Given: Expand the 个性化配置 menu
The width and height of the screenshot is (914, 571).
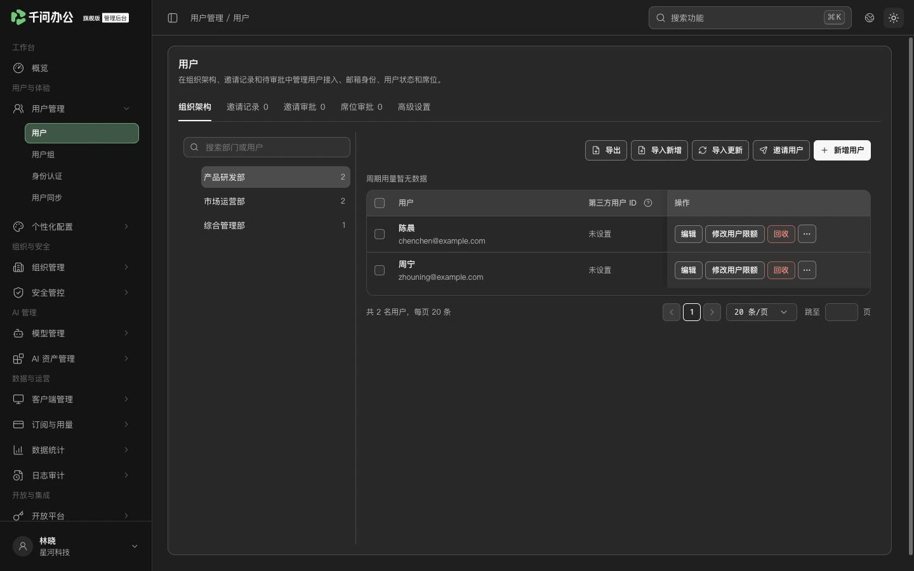Looking at the screenshot, I should point(76,226).
